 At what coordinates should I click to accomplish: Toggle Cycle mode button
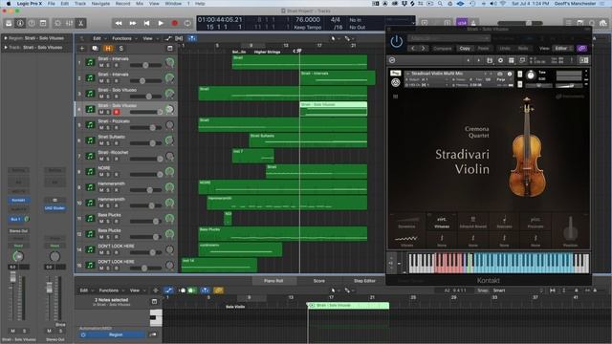(187, 23)
